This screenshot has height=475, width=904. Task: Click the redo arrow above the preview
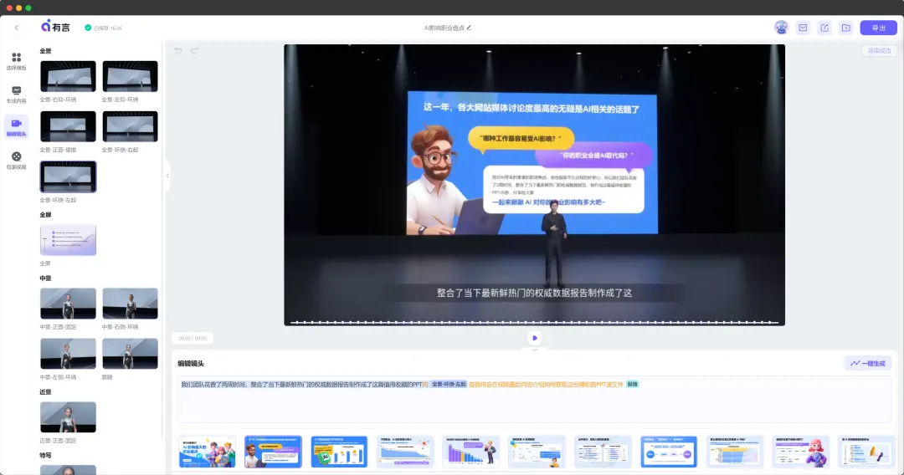pos(195,51)
